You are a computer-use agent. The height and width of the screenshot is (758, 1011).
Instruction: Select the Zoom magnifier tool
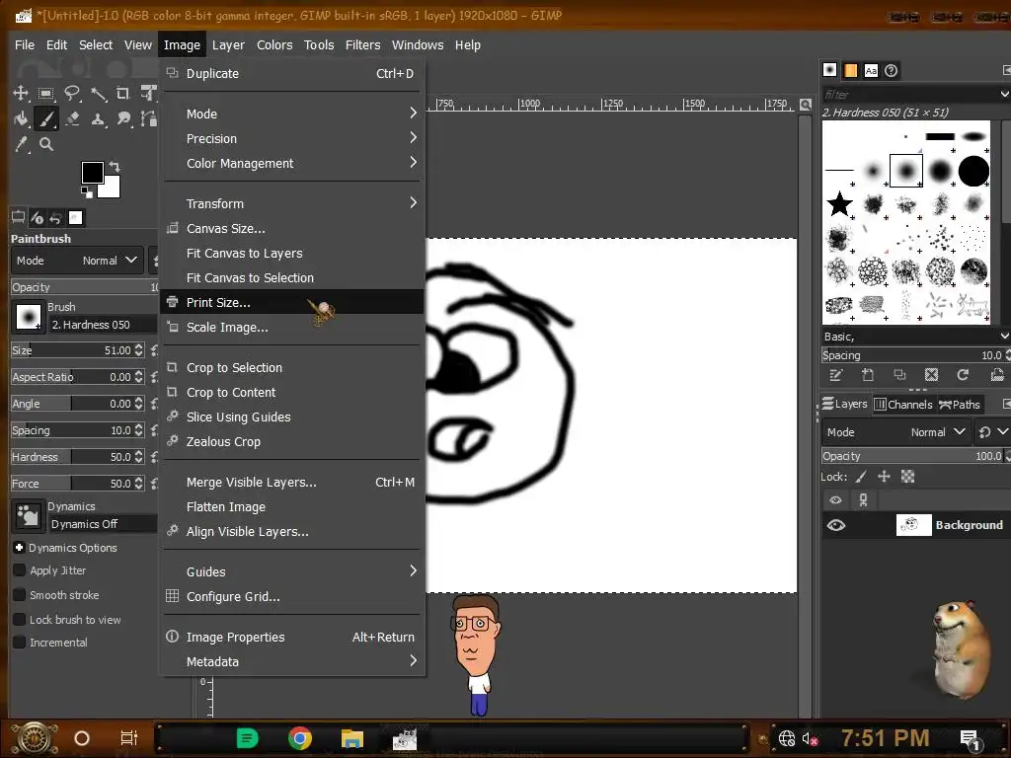pos(45,144)
